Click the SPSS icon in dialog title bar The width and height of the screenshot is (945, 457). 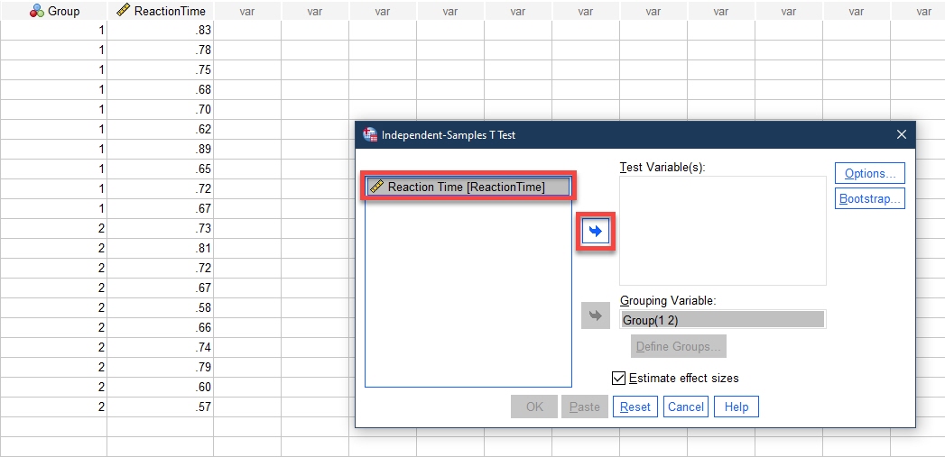[x=370, y=135]
